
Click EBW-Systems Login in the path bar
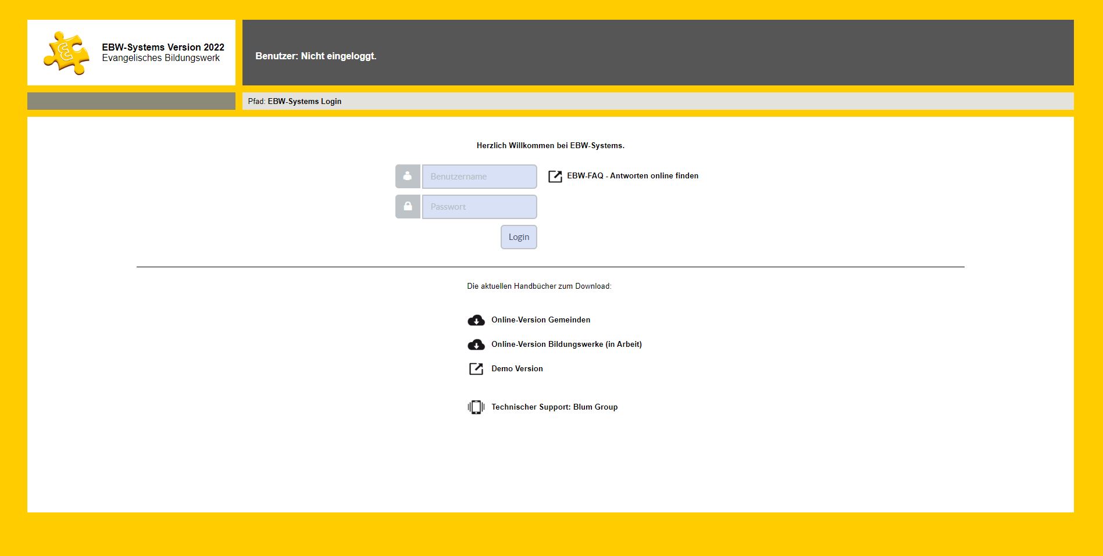pos(305,101)
